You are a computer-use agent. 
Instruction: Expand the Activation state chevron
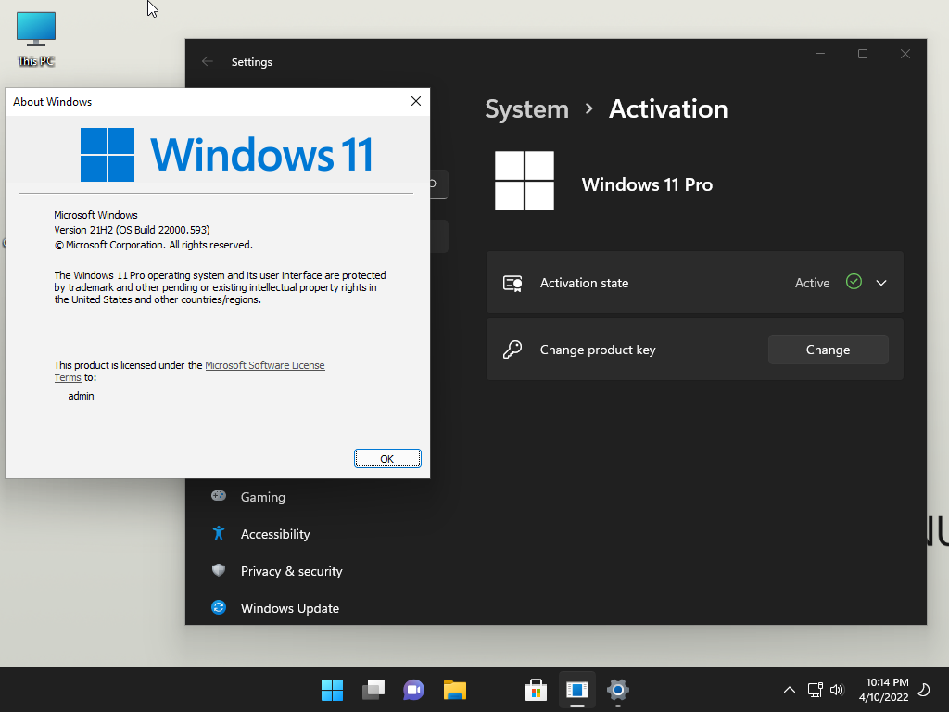tap(881, 283)
